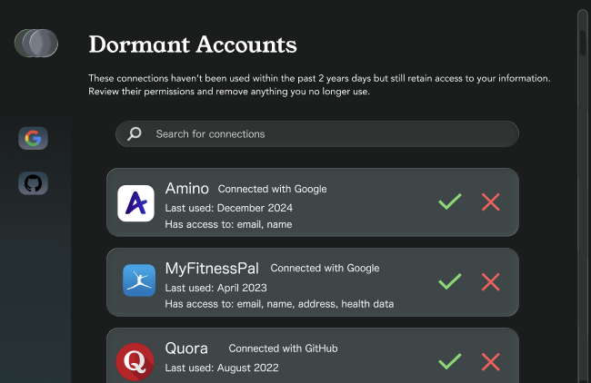591x383 pixels.
Task: Approve MyFitnessPal connection with green checkmark
Action: [449, 281]
